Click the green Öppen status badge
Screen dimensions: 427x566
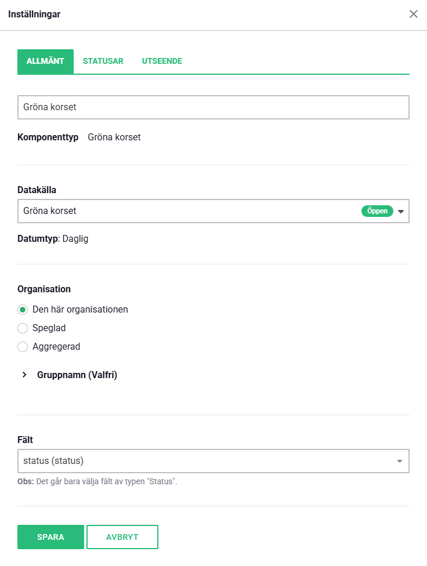tap(377, 211)
